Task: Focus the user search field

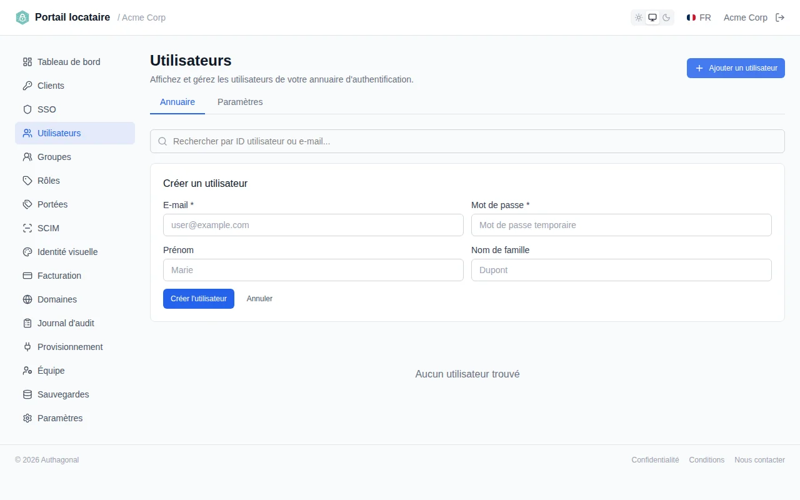Action: tap(467, 141)
